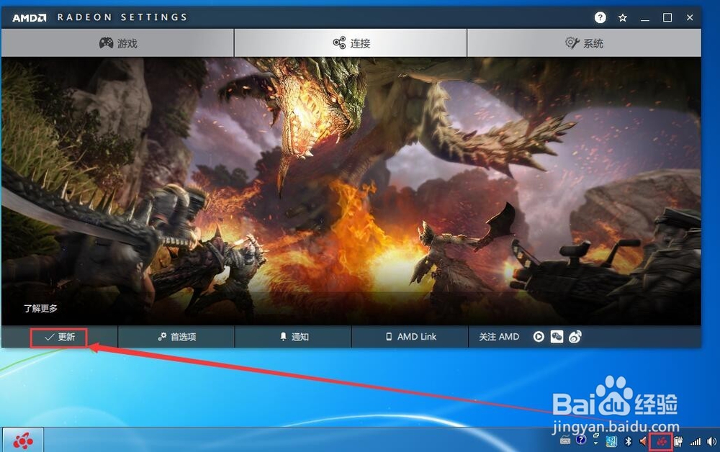Click the AMD logo in the title bar

point(29,18)
